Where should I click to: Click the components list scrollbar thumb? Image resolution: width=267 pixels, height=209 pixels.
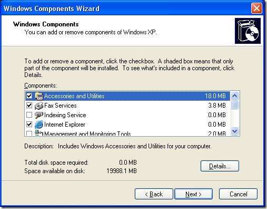coord(235,104)
